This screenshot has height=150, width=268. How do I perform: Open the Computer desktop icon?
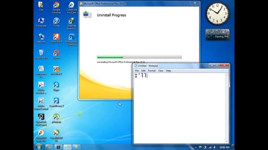pyautogui.click(x=41, y=22)
